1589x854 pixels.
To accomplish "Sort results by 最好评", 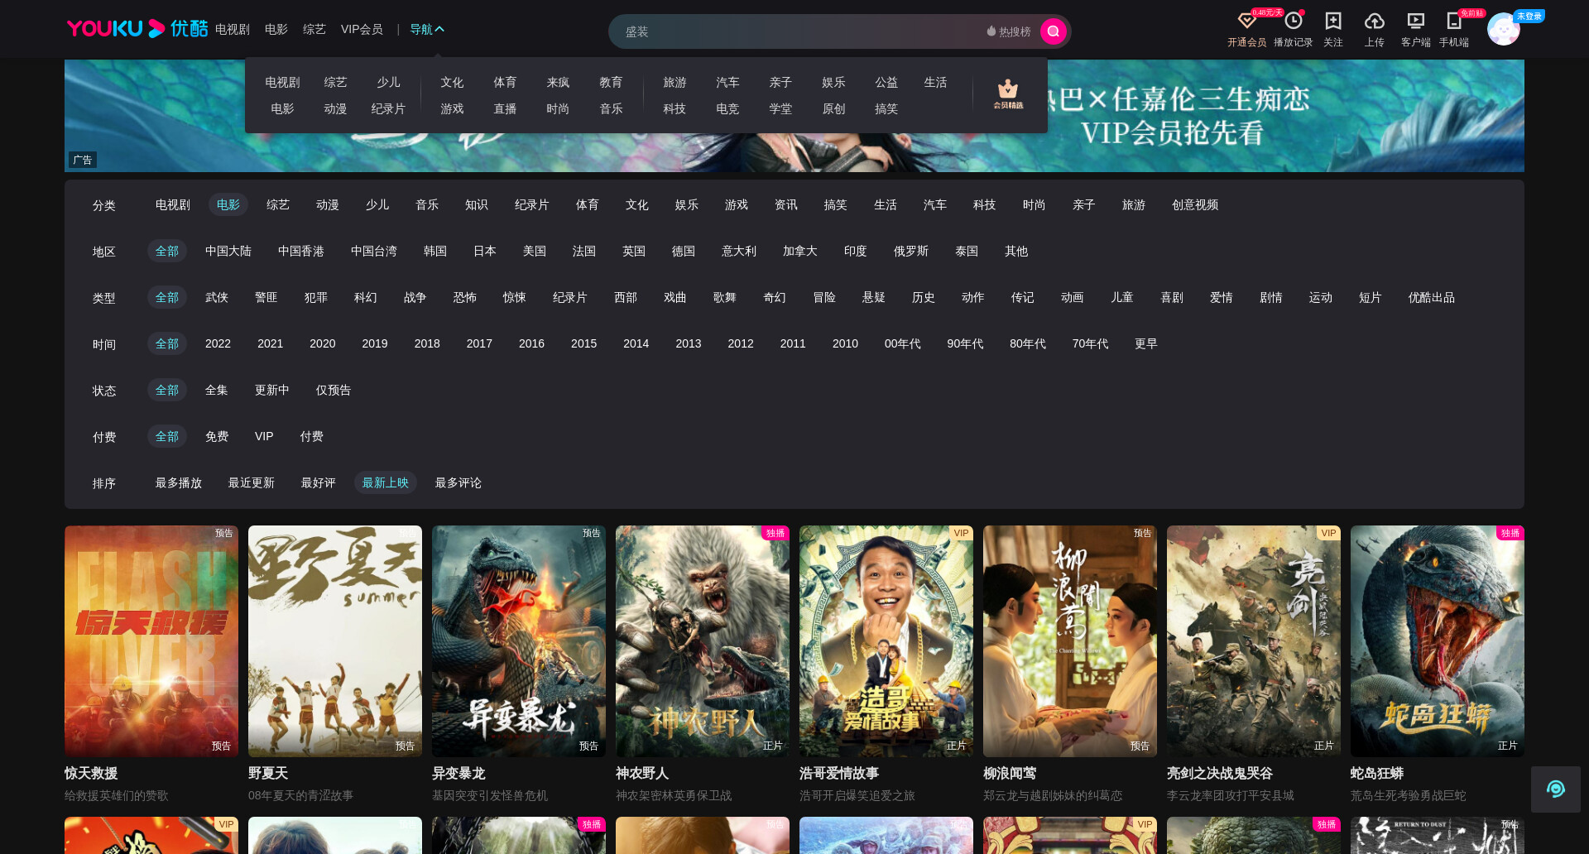I will pos(318,482).
